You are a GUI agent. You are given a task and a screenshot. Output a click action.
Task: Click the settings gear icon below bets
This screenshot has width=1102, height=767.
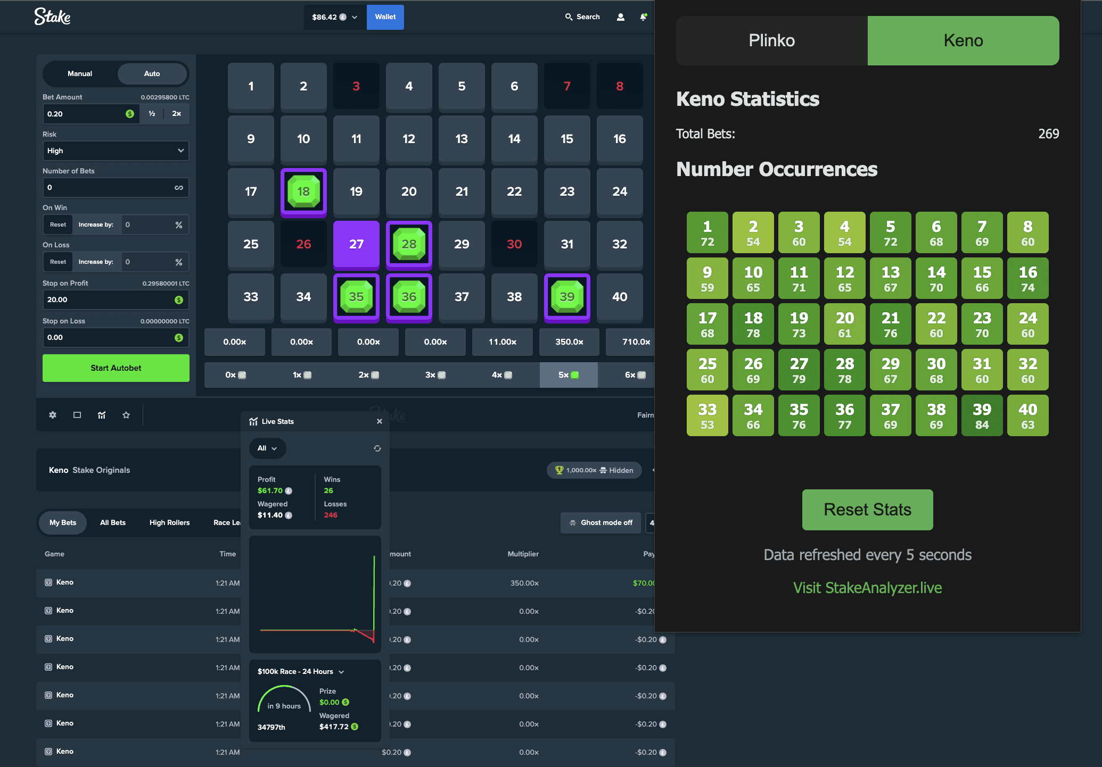point(53,414)
